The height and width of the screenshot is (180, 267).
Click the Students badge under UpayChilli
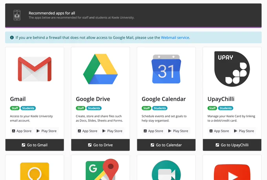(x=225, y=108)
